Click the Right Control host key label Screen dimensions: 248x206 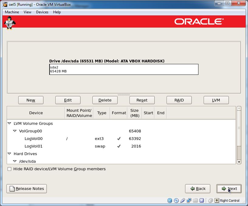pyautogui.click(x=230, y=201)
